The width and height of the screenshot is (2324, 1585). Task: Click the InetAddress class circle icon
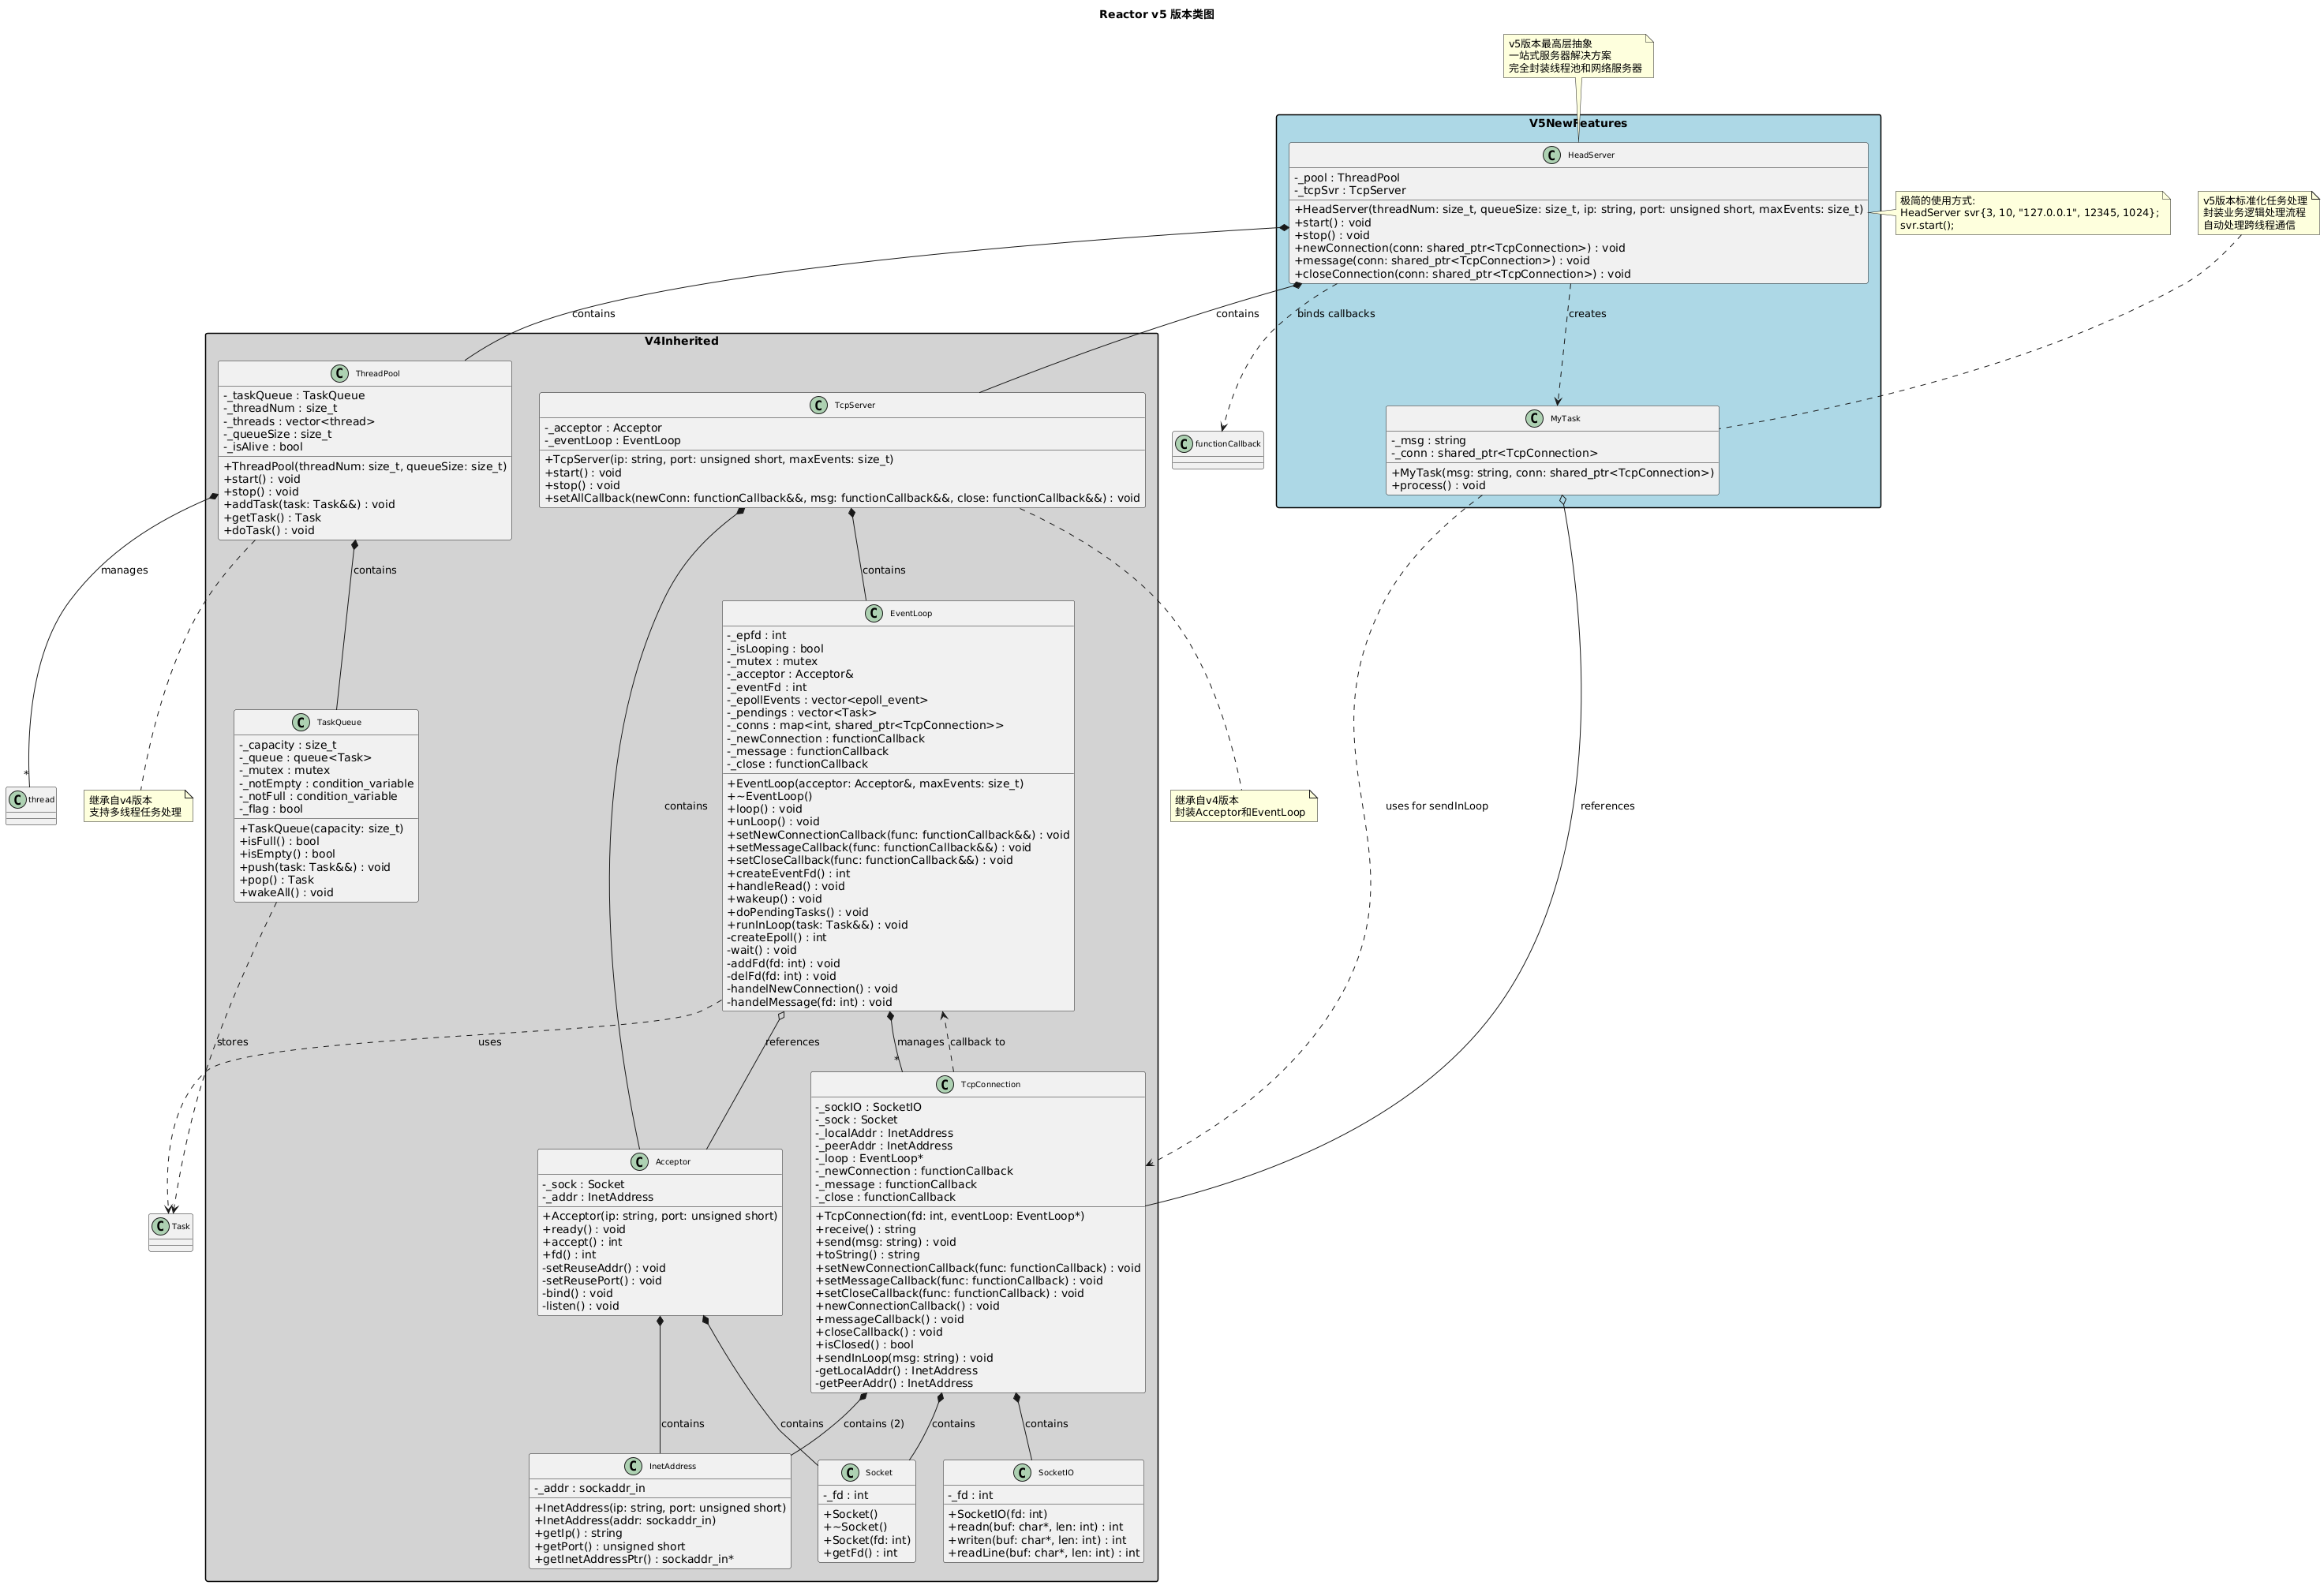tap(633, 1466)
